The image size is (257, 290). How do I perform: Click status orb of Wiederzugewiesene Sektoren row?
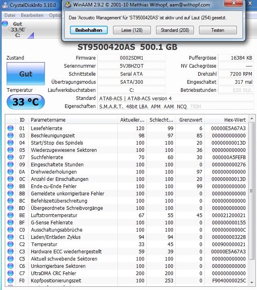coord(10,150)
